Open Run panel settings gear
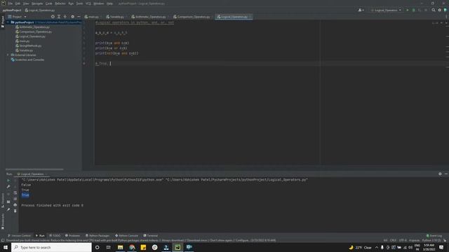 [440, 174]
